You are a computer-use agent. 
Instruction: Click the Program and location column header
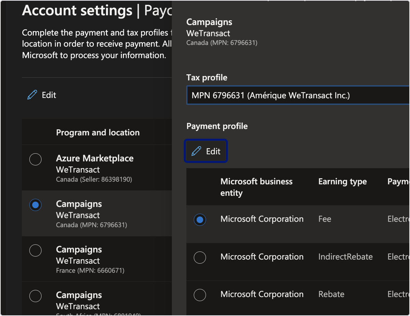point(98,133)
